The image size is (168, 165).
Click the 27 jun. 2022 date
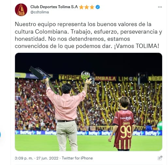coord(47,158)
